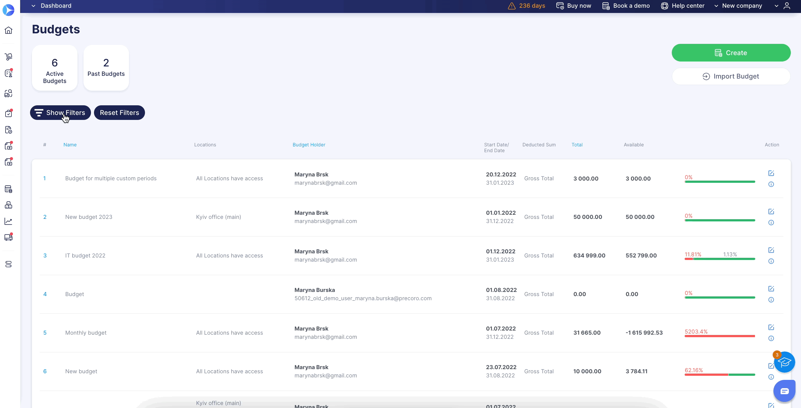The width and height of the screenshot is (801, 408).
Task: Click the Show Filters button
Action: [x=60, y=112]
